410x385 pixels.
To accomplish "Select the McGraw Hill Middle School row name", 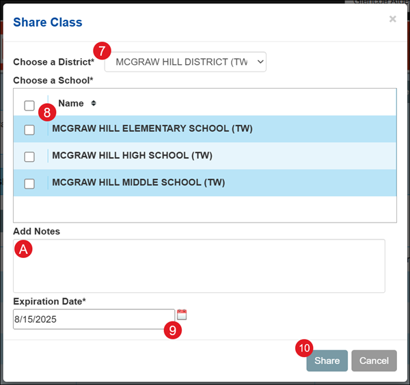I will (x=138, y=182).
